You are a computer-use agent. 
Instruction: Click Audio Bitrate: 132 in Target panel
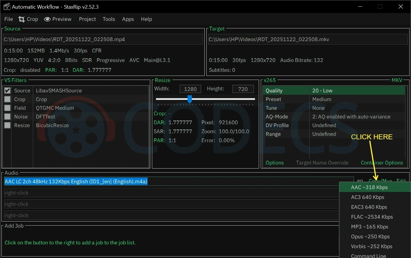click(302, 60)
